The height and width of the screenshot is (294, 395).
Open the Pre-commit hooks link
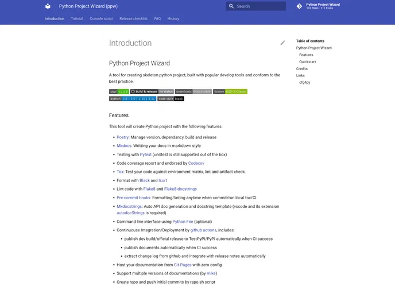pyautogui.click(x=134, y=198)
